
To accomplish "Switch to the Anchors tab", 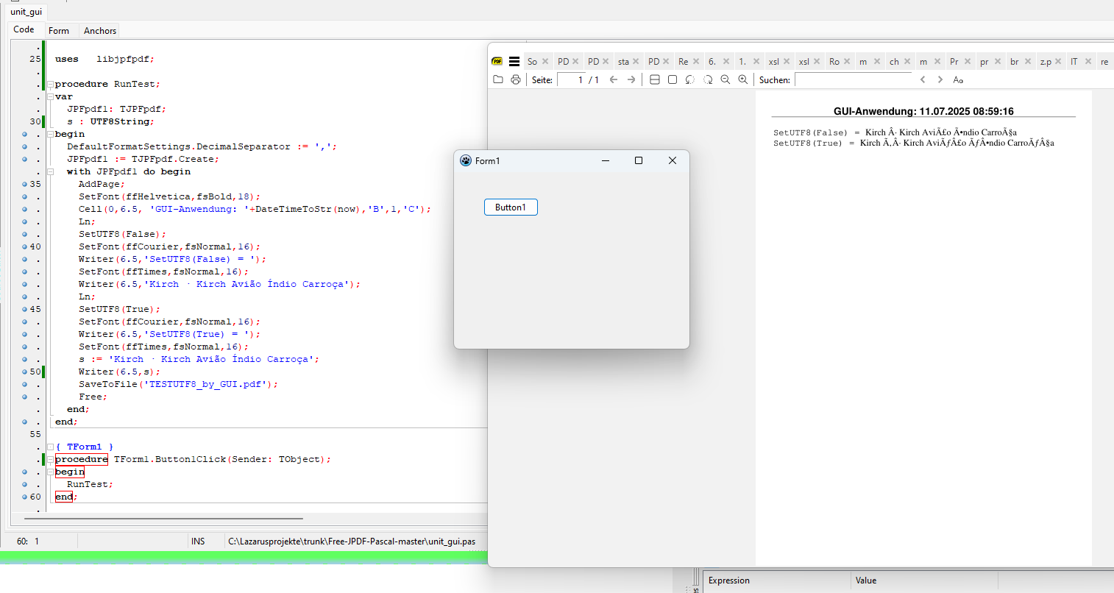I will point(100,31).
